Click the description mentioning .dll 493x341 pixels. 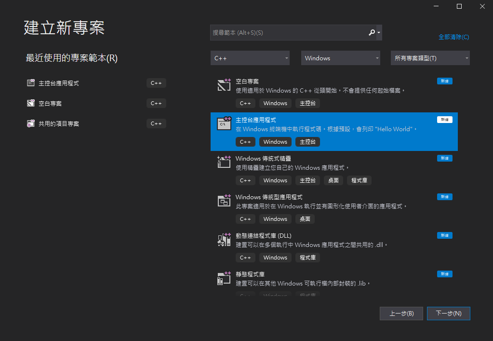pos(311,245)
